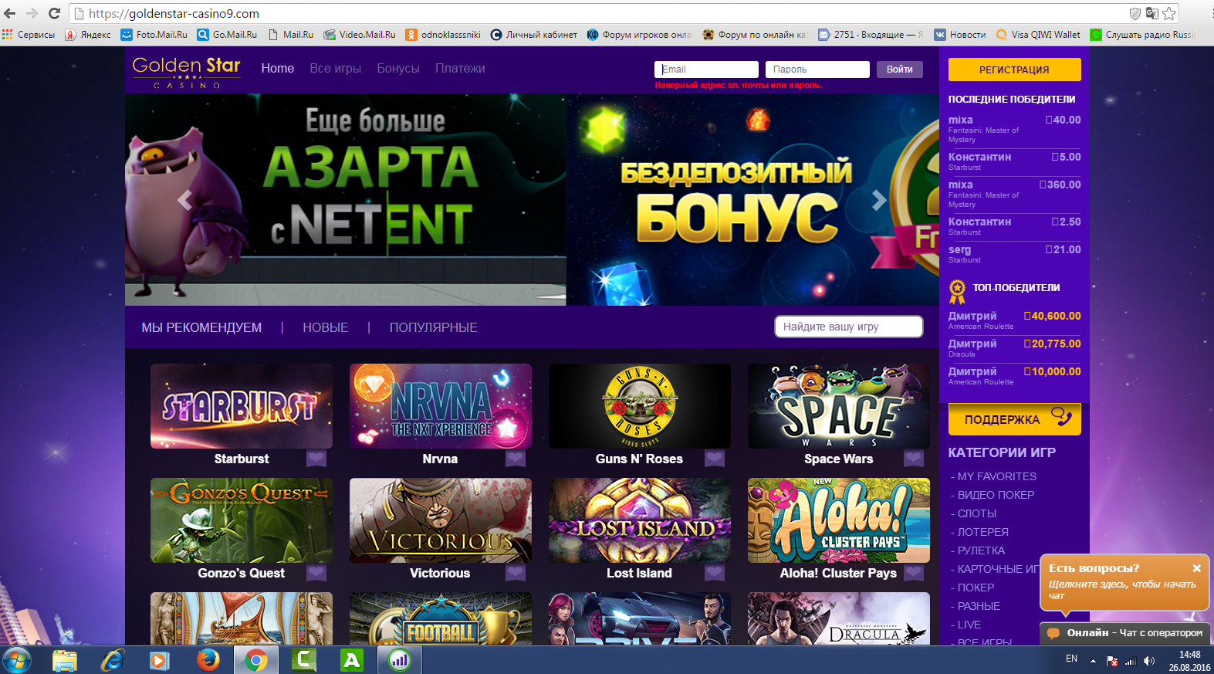Open РУЛЕТКА category link
Viewport: 1214px width, 674px height.
click(982, 550)
